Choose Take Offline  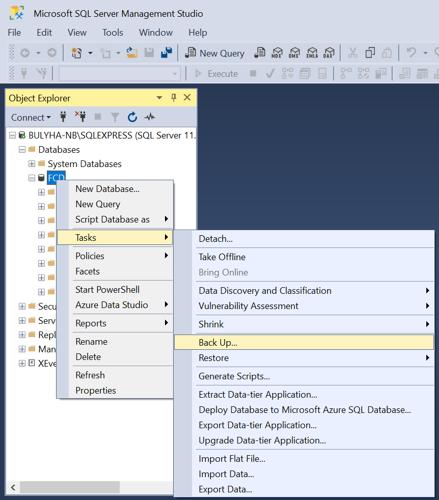click(304, 257)
